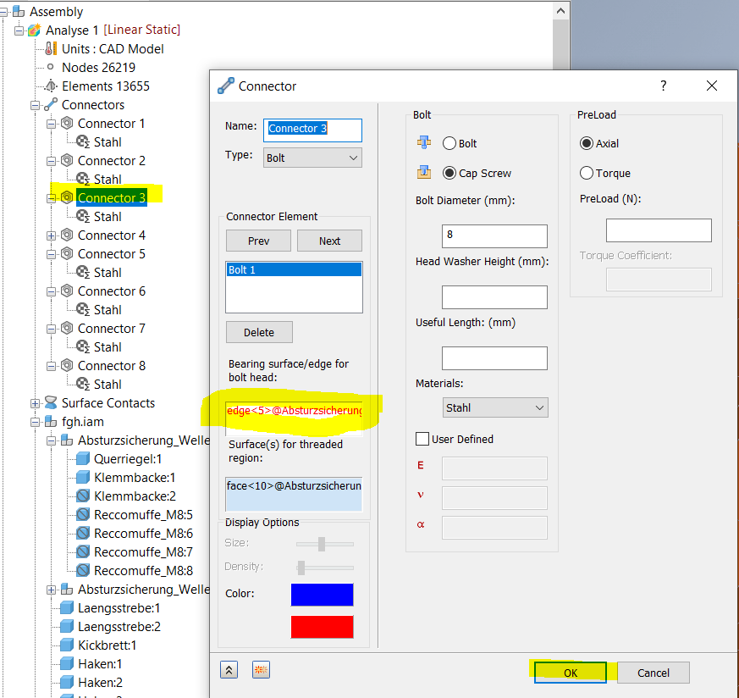
Task: Click the Querriegel:1 part icon in the tree
Action: point(82,458)
